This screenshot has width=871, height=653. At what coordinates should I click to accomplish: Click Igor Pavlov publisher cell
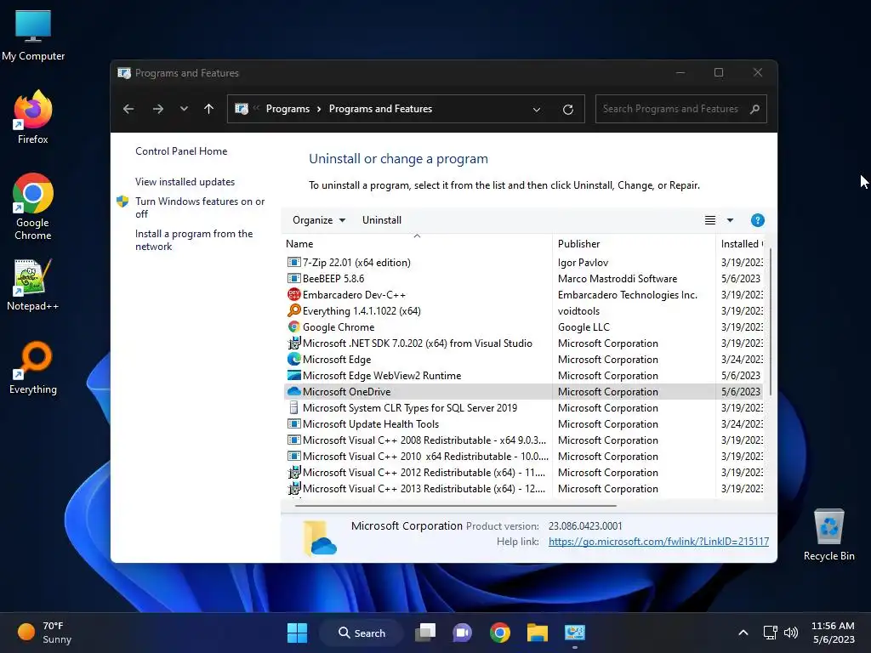coord(583,263)
